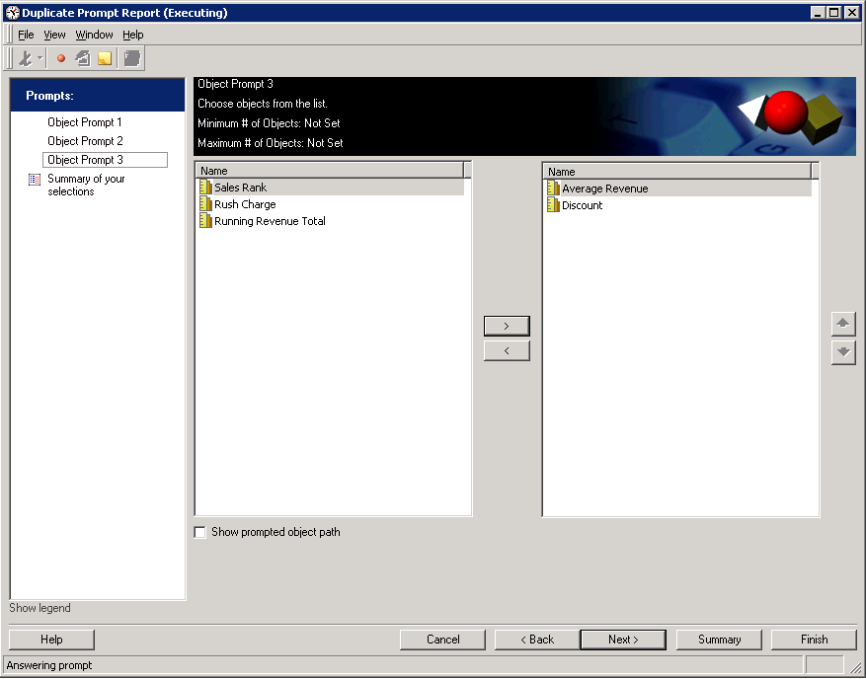Open the yellow note toolbar icon
Viewport: 866px width, 679px height.
104,57
